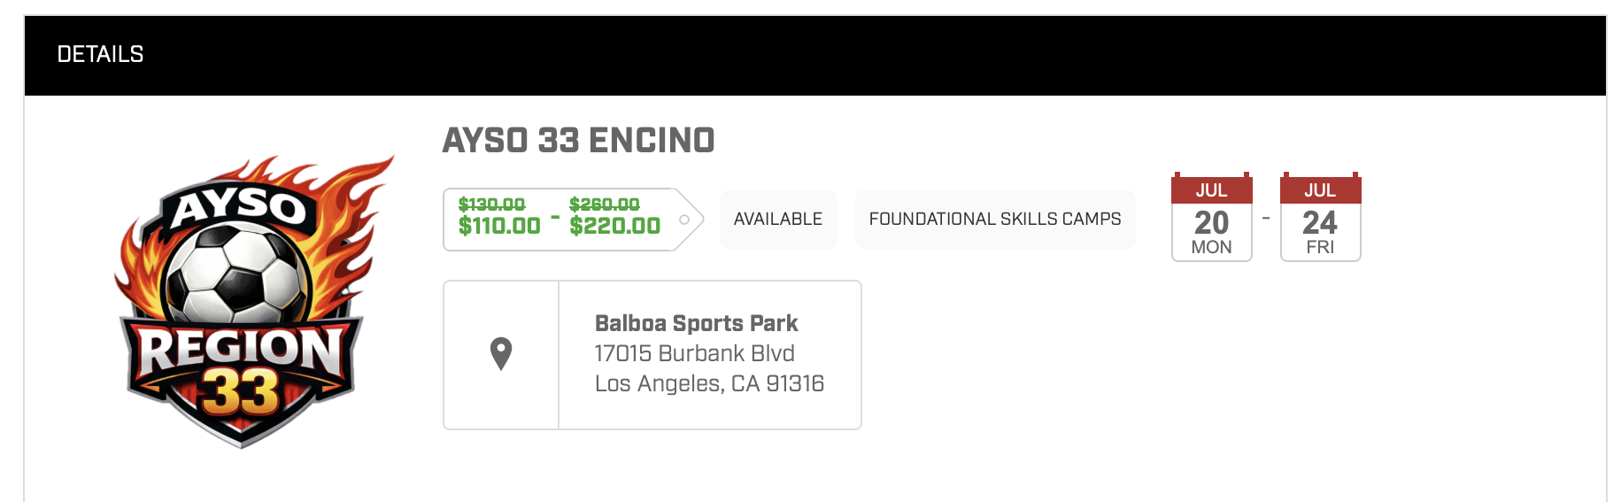This screenshot has height=502, width=1621.
Task: Click the AYSO text atop the logo
Action: [239, 207]
